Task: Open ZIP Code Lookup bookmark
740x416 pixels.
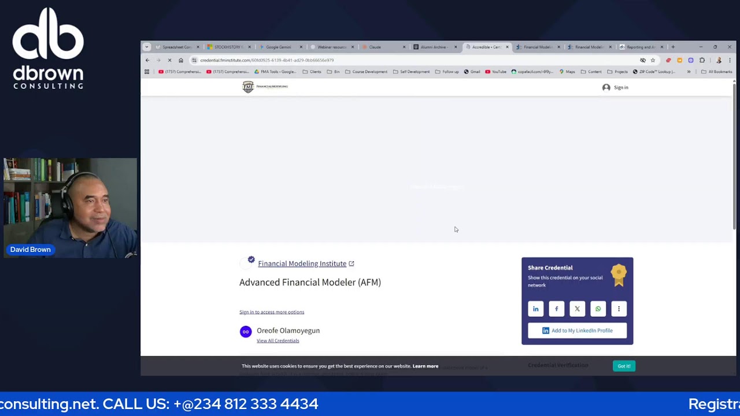Action: [x=654, y=72]
